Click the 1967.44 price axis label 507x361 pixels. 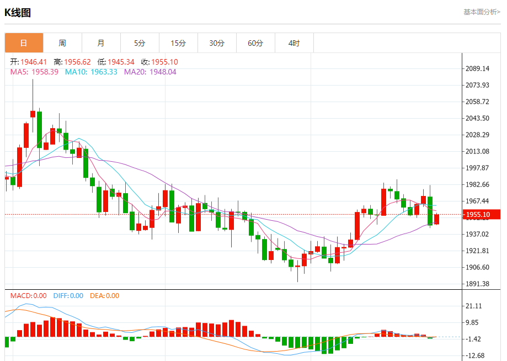tap(477, 201)
